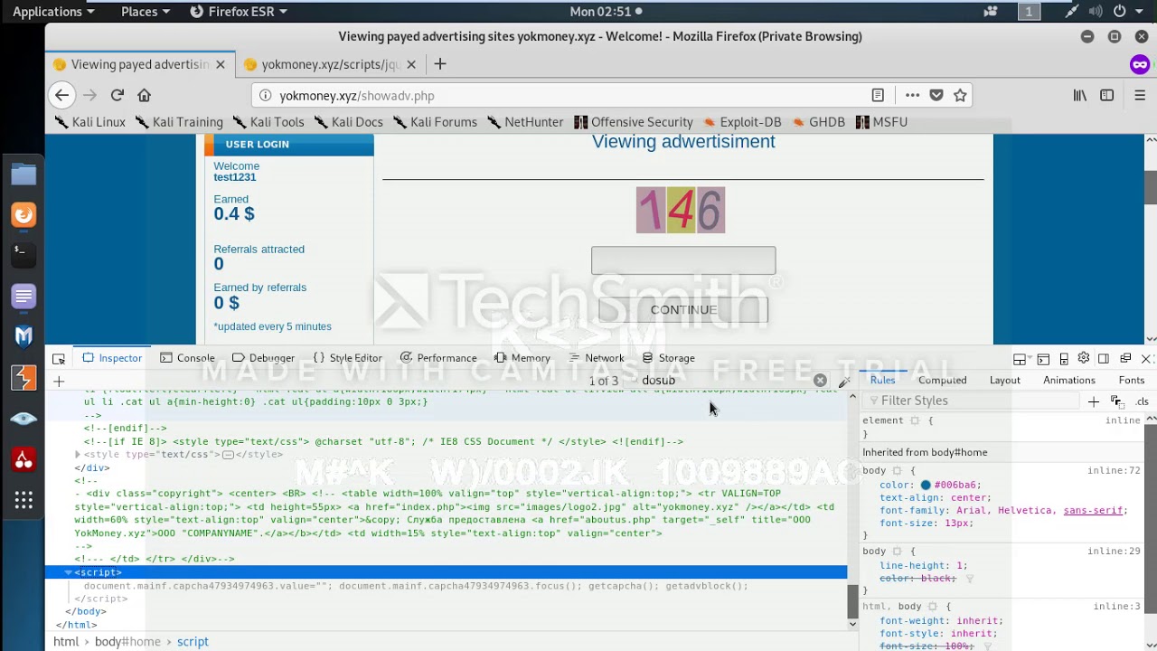Click the CONTINUE button on the page

[x=683, y=310]
